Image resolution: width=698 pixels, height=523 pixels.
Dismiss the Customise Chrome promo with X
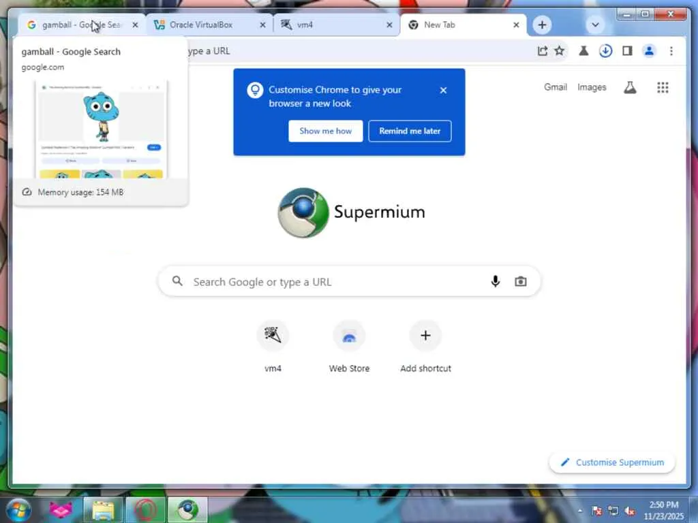[443, 91]
